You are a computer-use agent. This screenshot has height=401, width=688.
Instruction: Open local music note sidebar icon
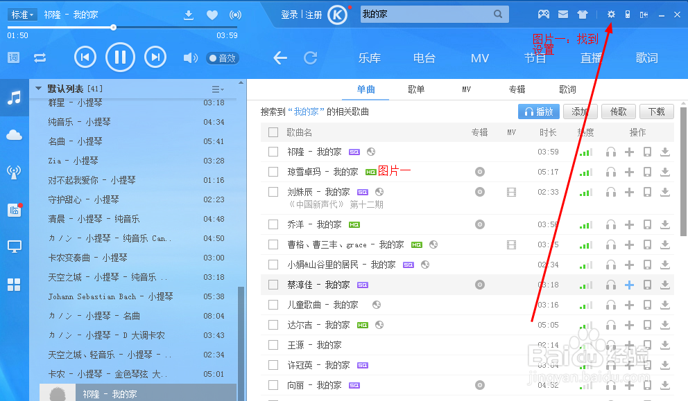tap(14, 97)
